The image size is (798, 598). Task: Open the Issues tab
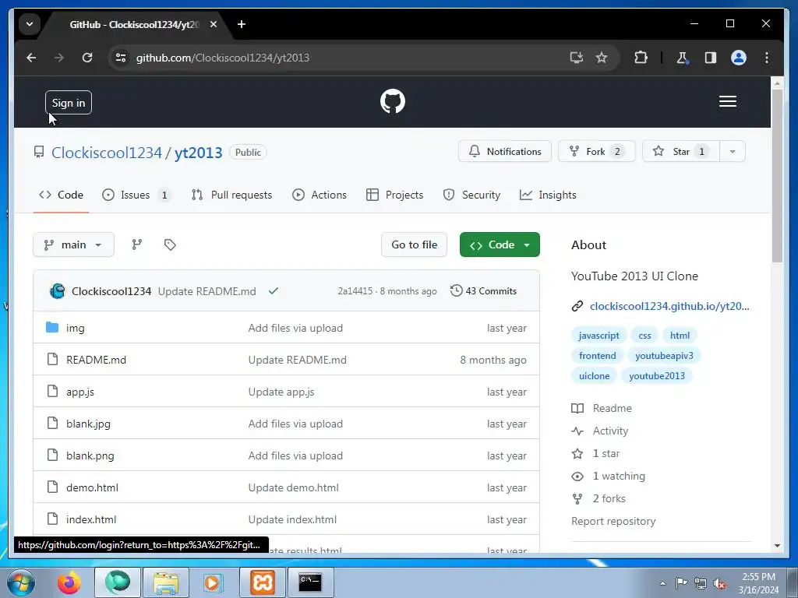136,195
